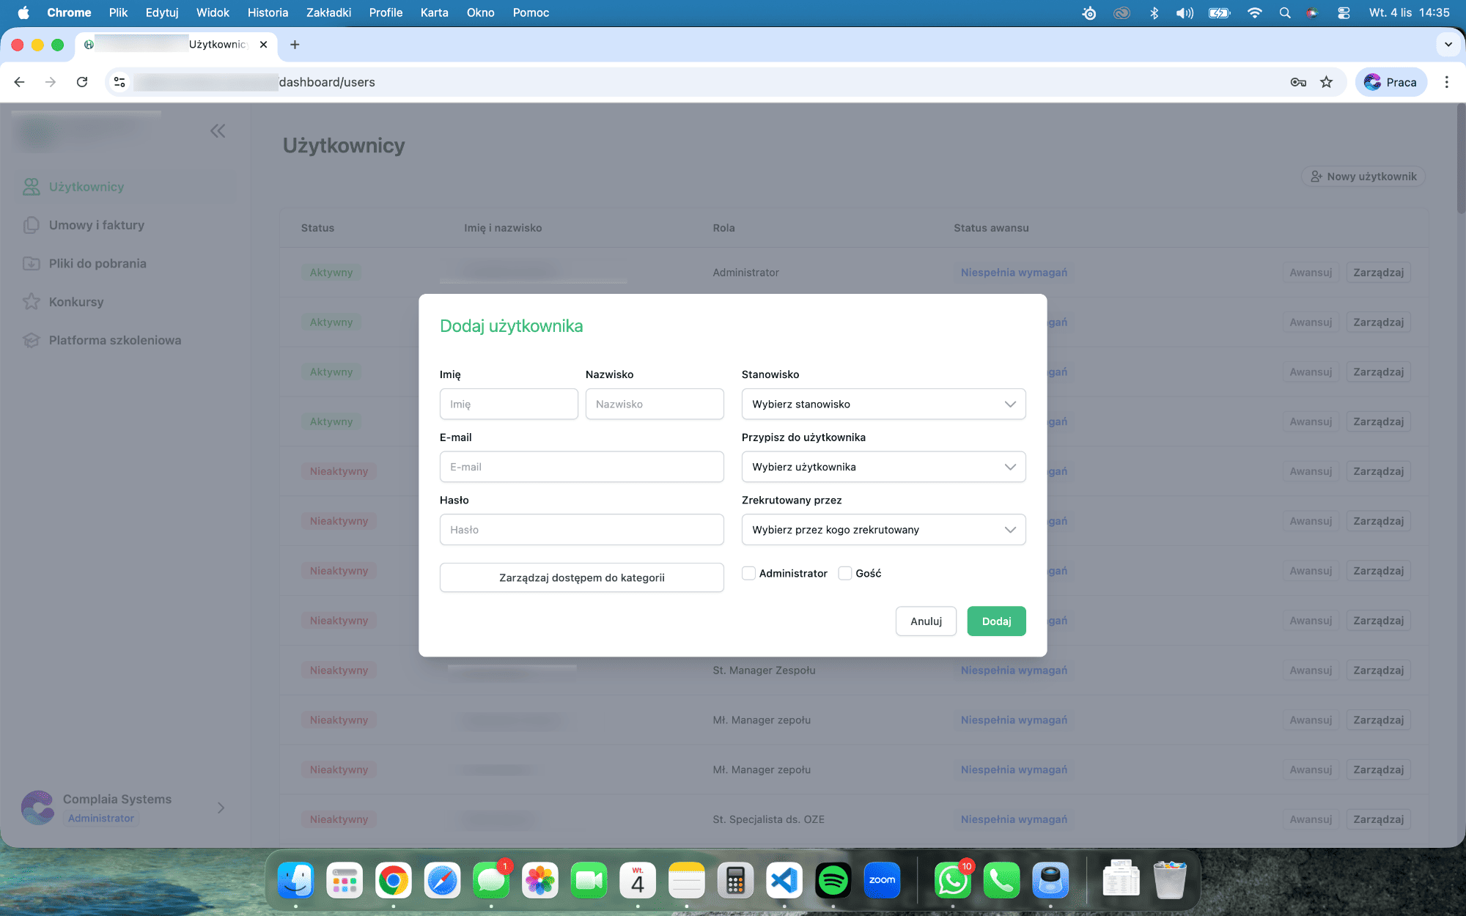
Task: Focus the E-mail input field
Action: click(x=581, y=467)
